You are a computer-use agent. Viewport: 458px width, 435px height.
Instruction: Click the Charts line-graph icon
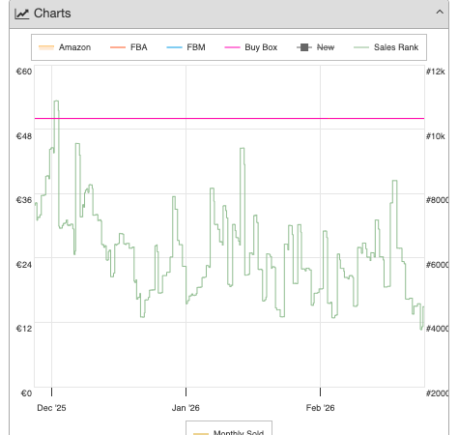point(22,14)
